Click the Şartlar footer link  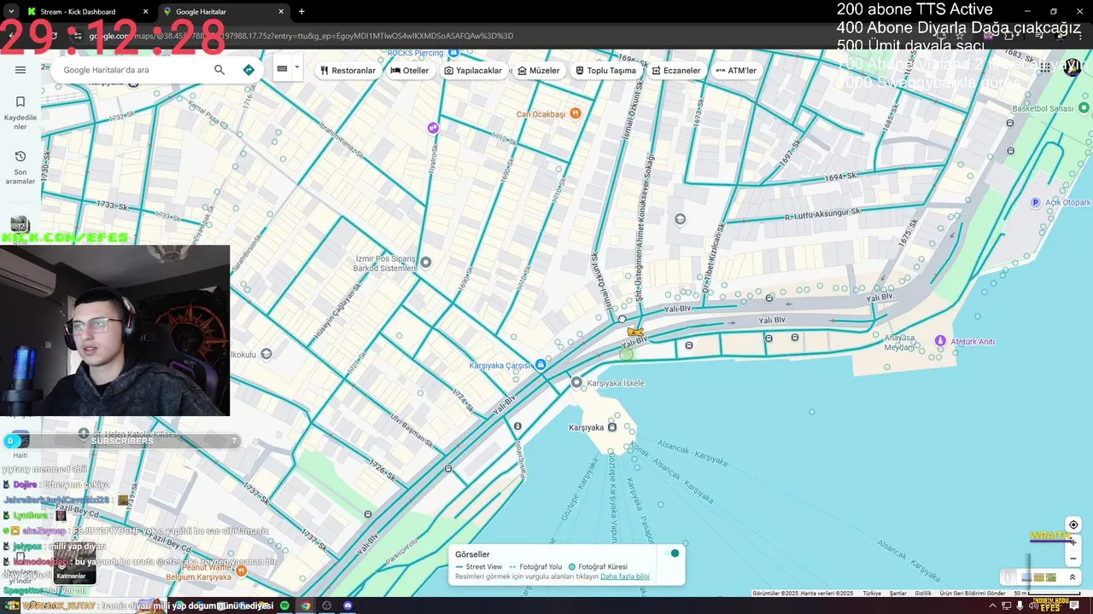(897, 594)
